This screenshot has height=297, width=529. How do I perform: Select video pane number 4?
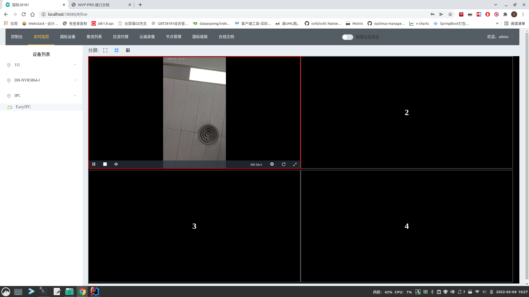(x=407, y=226)
